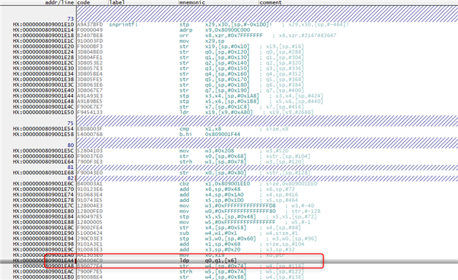Click operand q3,[sp,#0x150]
The image size is (458, 280).
pos(228,69)
